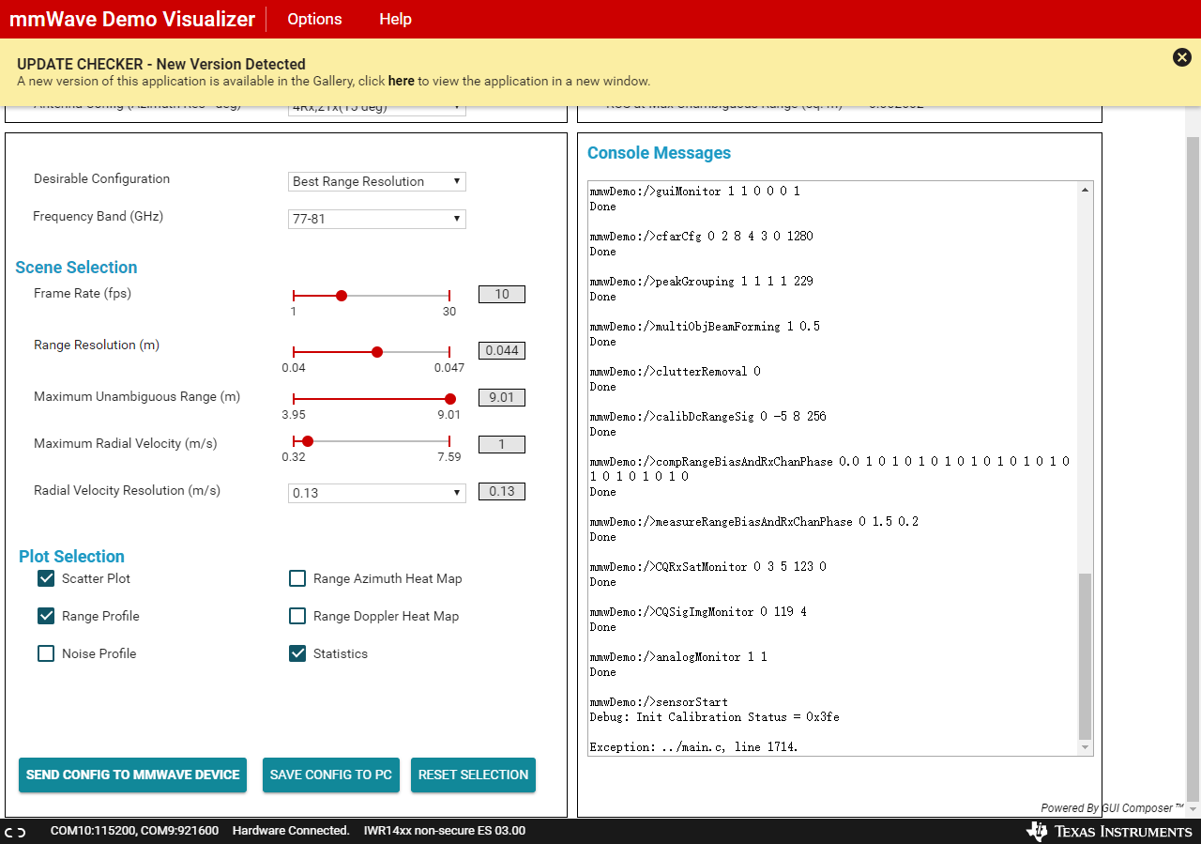Focus the Radial Velocity Resolution value field

coord(502,491)
